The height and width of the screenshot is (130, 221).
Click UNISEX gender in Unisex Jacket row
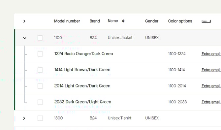(x=152, y=38)
